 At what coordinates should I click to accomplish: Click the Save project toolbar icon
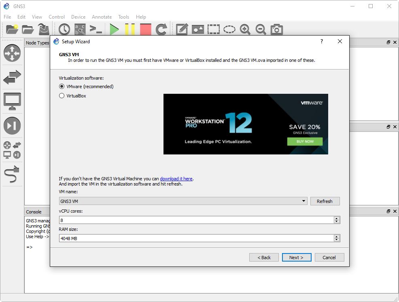44,29
